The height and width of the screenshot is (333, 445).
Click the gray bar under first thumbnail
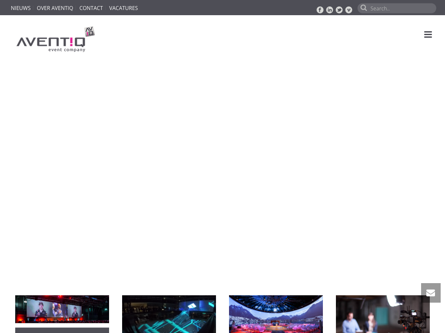62,330
